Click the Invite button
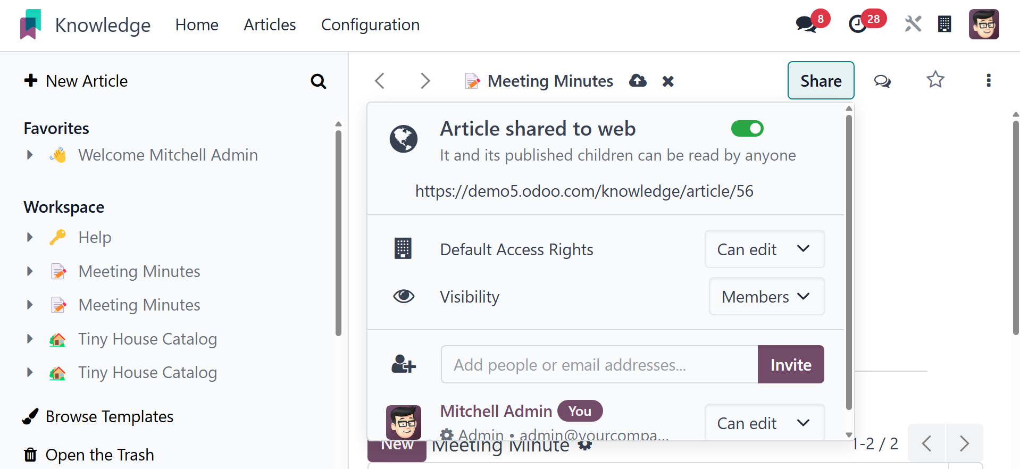This screenshot has height=469, width=1020. [x=790, y=364]
